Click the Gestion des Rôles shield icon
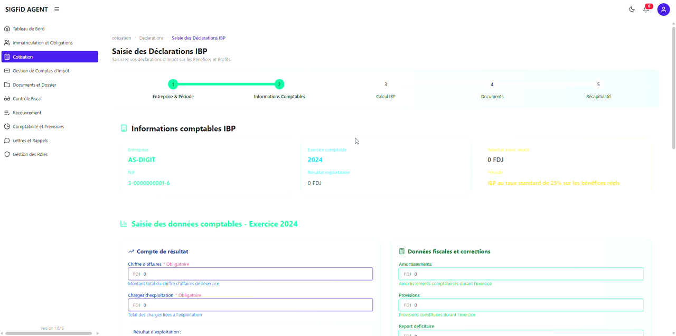This screenshot has height=336, width=676. [7, 155]
